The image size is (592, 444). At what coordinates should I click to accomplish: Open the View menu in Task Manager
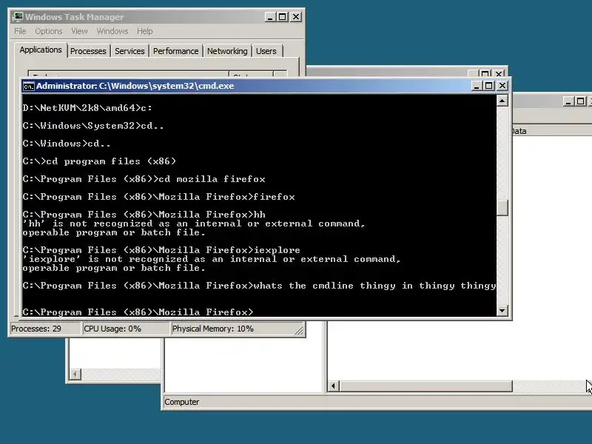click(79, 31)
